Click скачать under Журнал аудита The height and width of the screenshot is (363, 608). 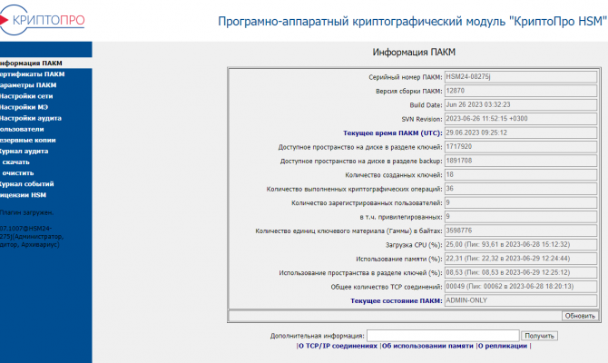(x=16, y=162)
